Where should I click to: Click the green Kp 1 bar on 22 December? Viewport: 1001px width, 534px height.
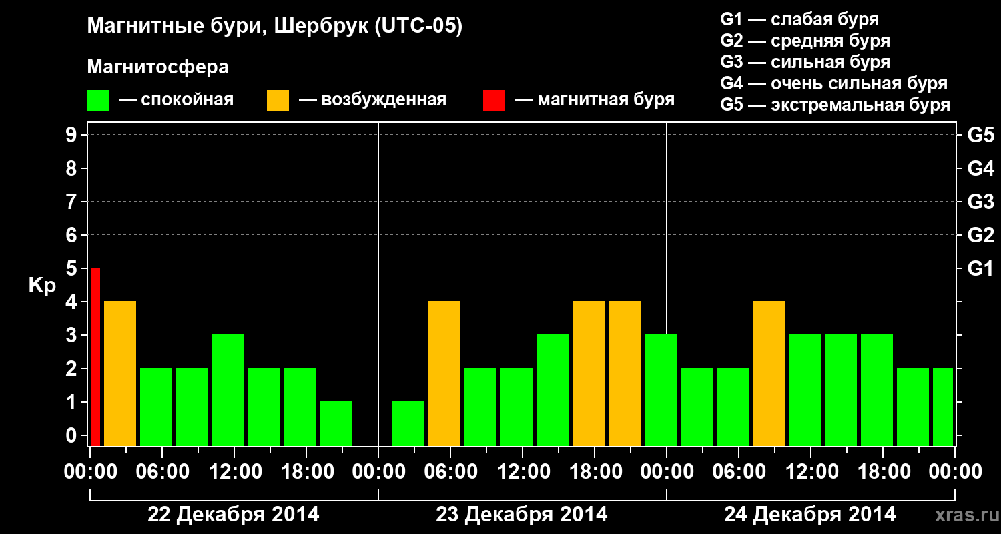point(336,423)
